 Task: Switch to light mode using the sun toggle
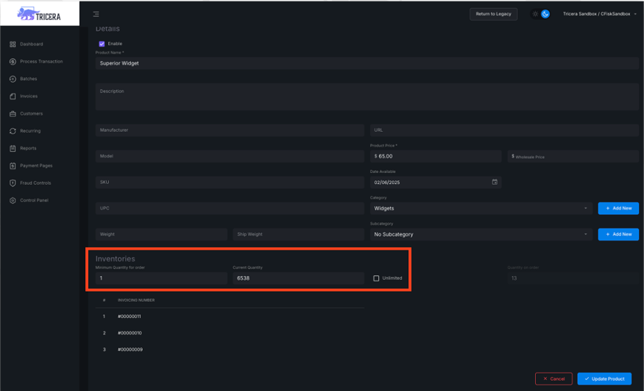tap(536, 14)
